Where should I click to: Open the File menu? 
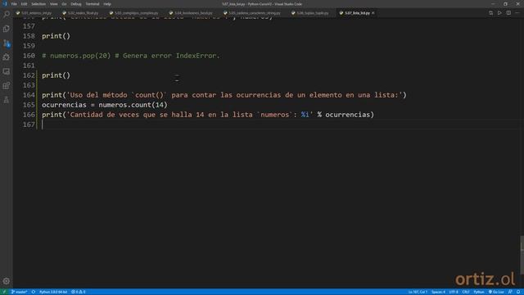click(x=14, y=4)
